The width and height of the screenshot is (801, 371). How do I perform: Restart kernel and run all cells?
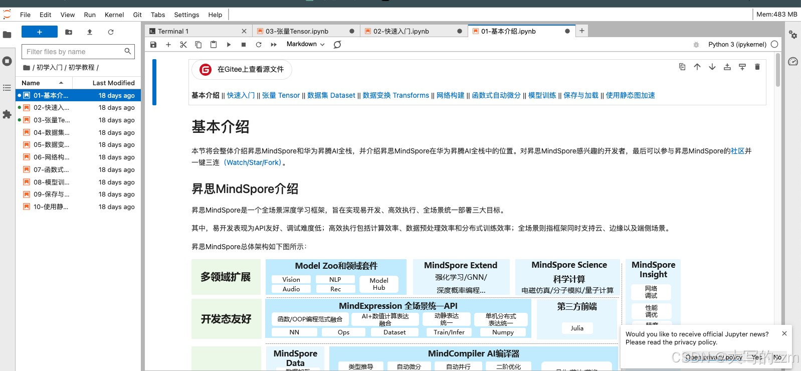click(x=274, y=45)
